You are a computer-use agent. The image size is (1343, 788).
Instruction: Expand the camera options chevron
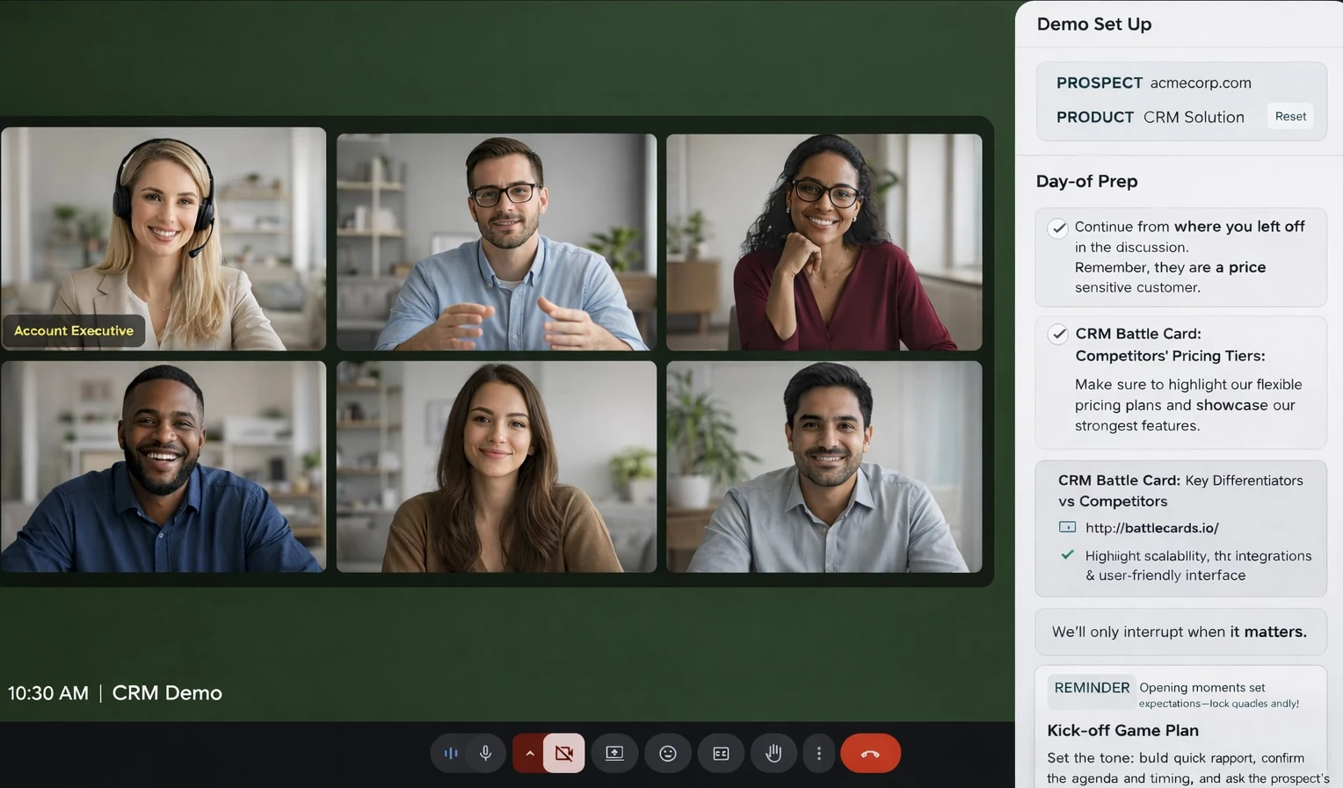point(530,753)
